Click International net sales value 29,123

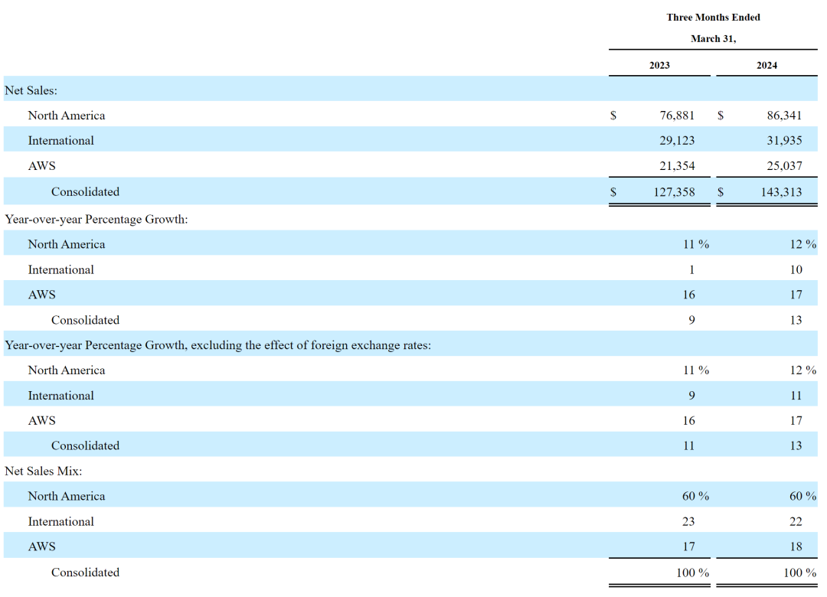click(x=677, y=141)
